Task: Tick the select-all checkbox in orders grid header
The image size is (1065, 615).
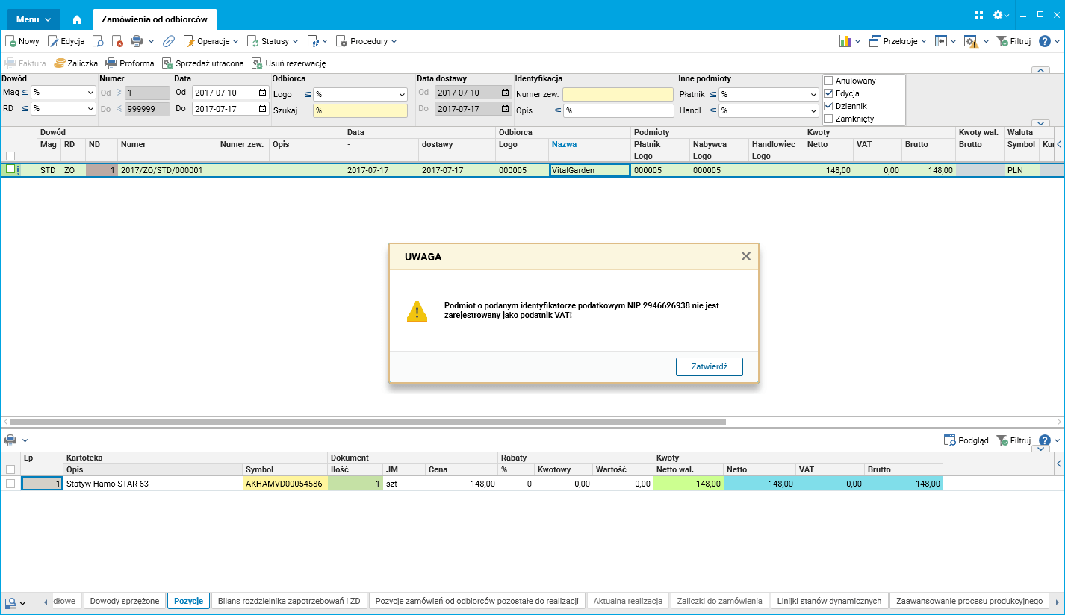Action: [x=10, y=156]
